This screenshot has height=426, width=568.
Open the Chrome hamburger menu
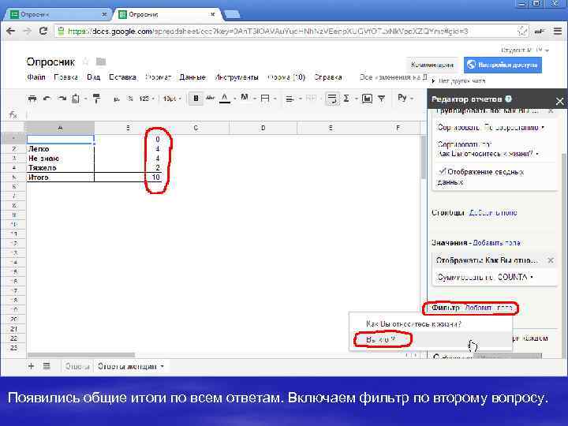558,32
